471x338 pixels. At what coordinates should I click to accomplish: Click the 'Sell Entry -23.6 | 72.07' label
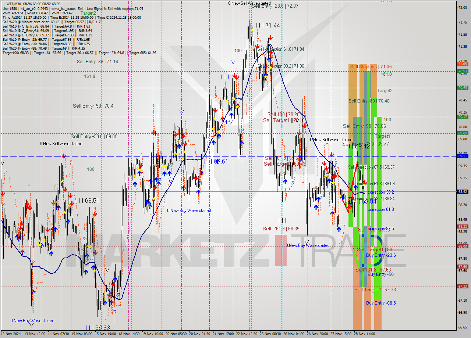275,6
